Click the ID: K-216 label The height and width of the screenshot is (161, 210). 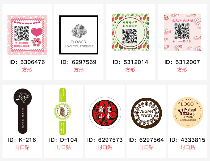pyautogui.click(x=22, y=140)
